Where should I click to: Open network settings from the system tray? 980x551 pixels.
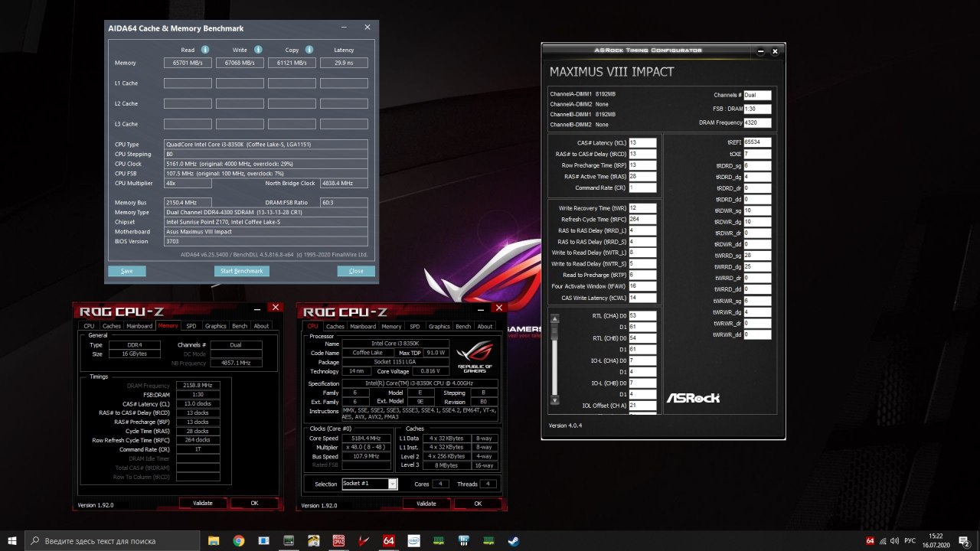pyautogui.click(x=882, y=541)
